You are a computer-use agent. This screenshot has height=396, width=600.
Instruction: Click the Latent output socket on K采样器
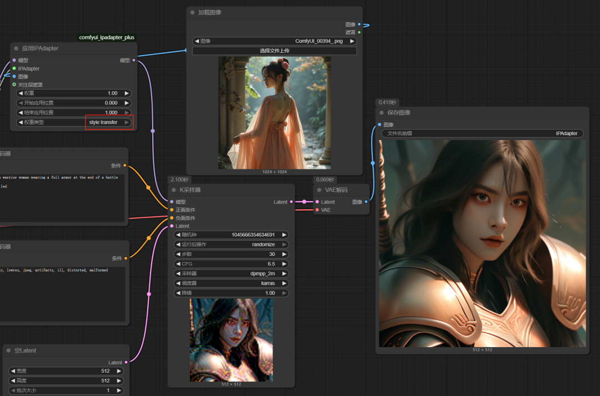(292, 202)
